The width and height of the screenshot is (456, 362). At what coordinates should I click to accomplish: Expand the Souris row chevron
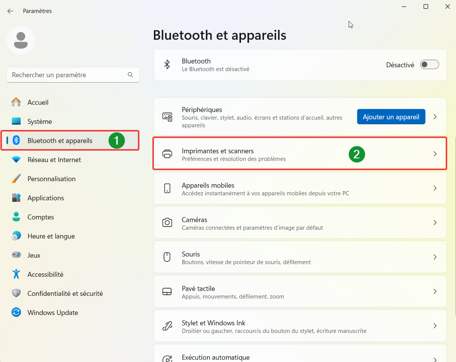pyautogui.click(x=435, y=257)
